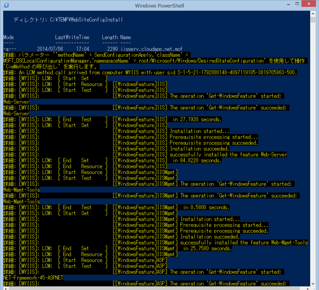Click the date 2014/07/06
Screen dimensions: 319x290
(50, 49)
